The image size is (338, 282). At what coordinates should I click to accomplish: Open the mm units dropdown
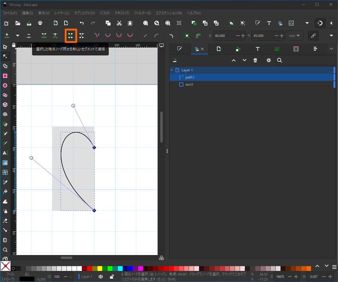point(295,36)
